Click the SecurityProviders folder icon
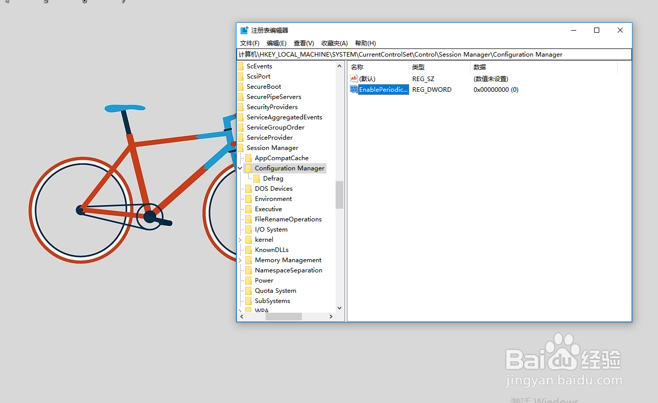 [241, 107]
